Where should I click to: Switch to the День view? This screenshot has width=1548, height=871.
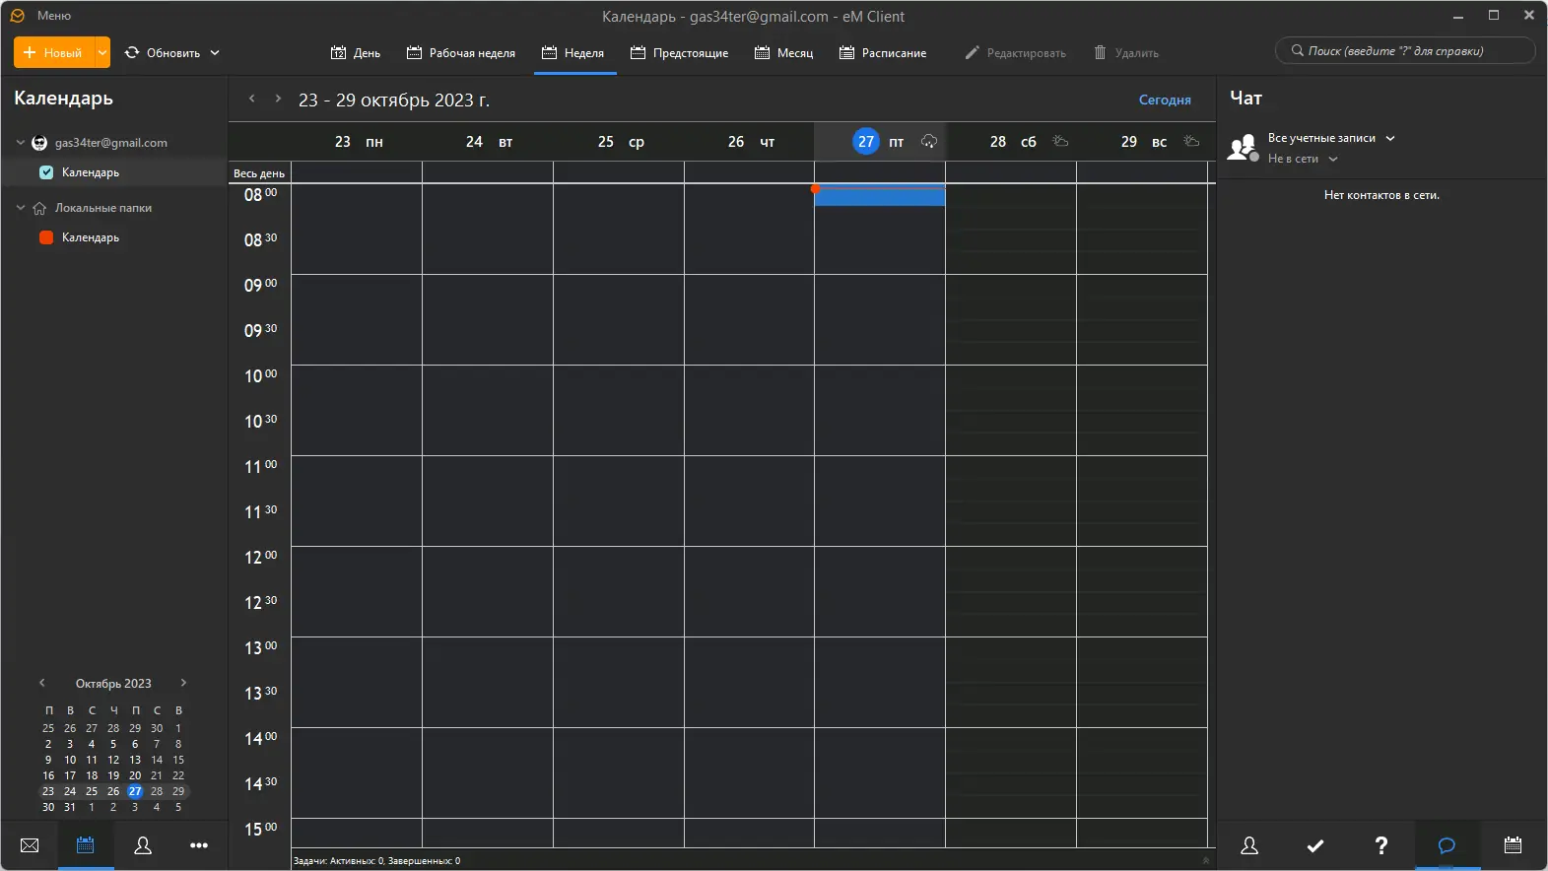(356, 53)
